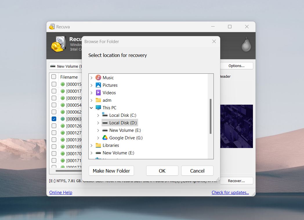Click the green status dot for [000063
Viewport: 304px width, 220px height.
(x=63, y=119)
